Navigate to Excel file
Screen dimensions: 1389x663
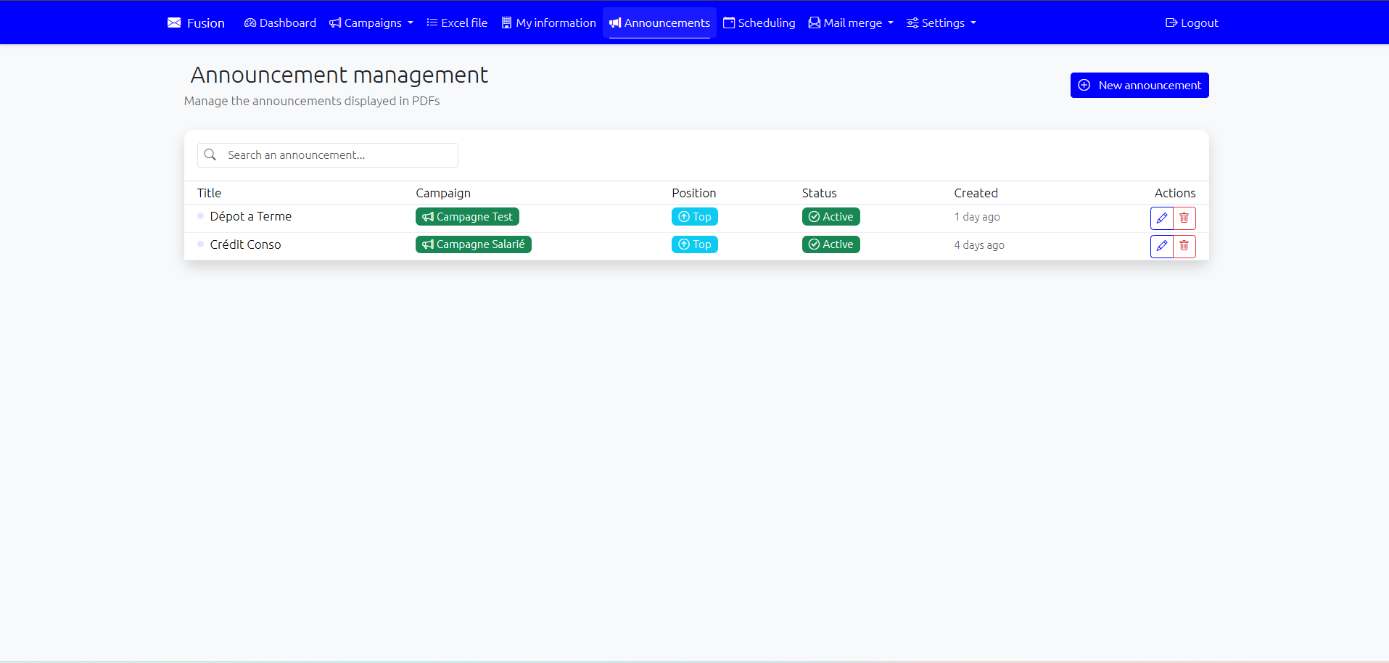pyautogui.click(x=457, y=22)
